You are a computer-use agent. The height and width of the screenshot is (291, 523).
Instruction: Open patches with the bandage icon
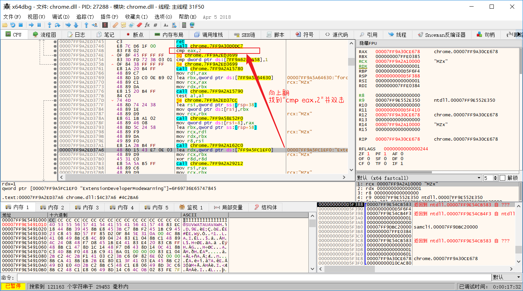click(115, 25)
